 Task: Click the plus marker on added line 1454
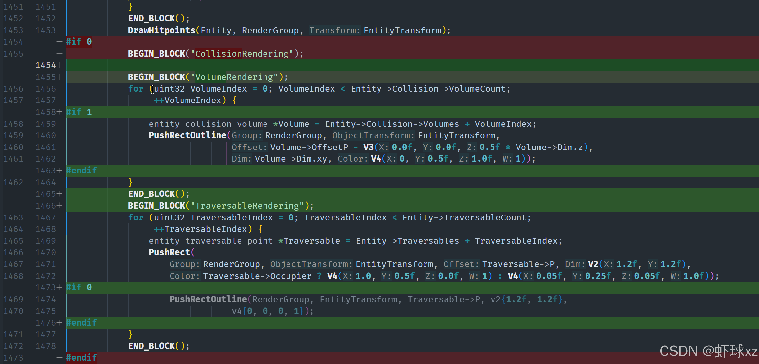point(59,65)
